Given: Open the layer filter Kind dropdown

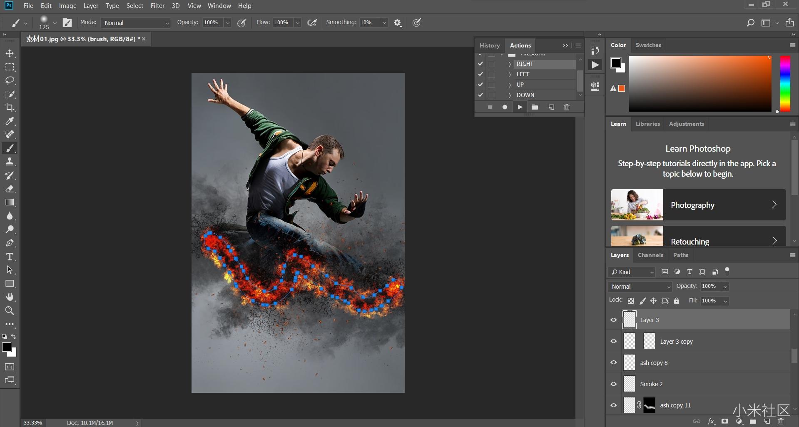Looking at the screenshot, I should (x=632, y=272).
